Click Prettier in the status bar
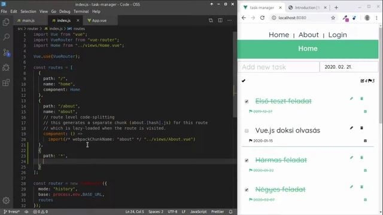383x215 pixels. [217, 212]
